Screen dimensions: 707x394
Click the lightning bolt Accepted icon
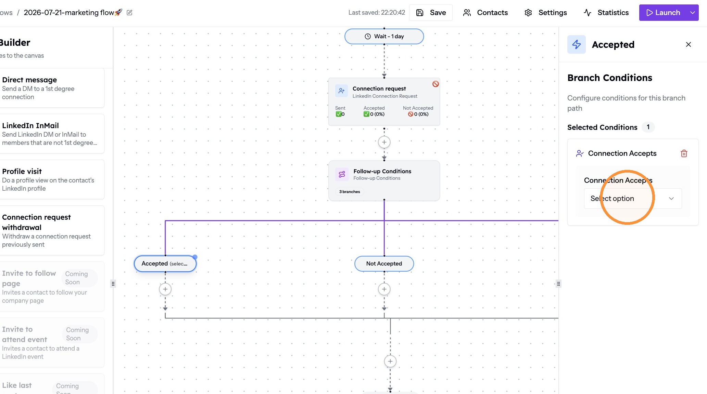pyautogui.click(x=577, y=44)
